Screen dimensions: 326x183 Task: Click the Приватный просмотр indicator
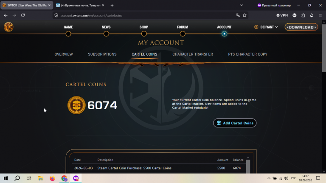[274, 6]
